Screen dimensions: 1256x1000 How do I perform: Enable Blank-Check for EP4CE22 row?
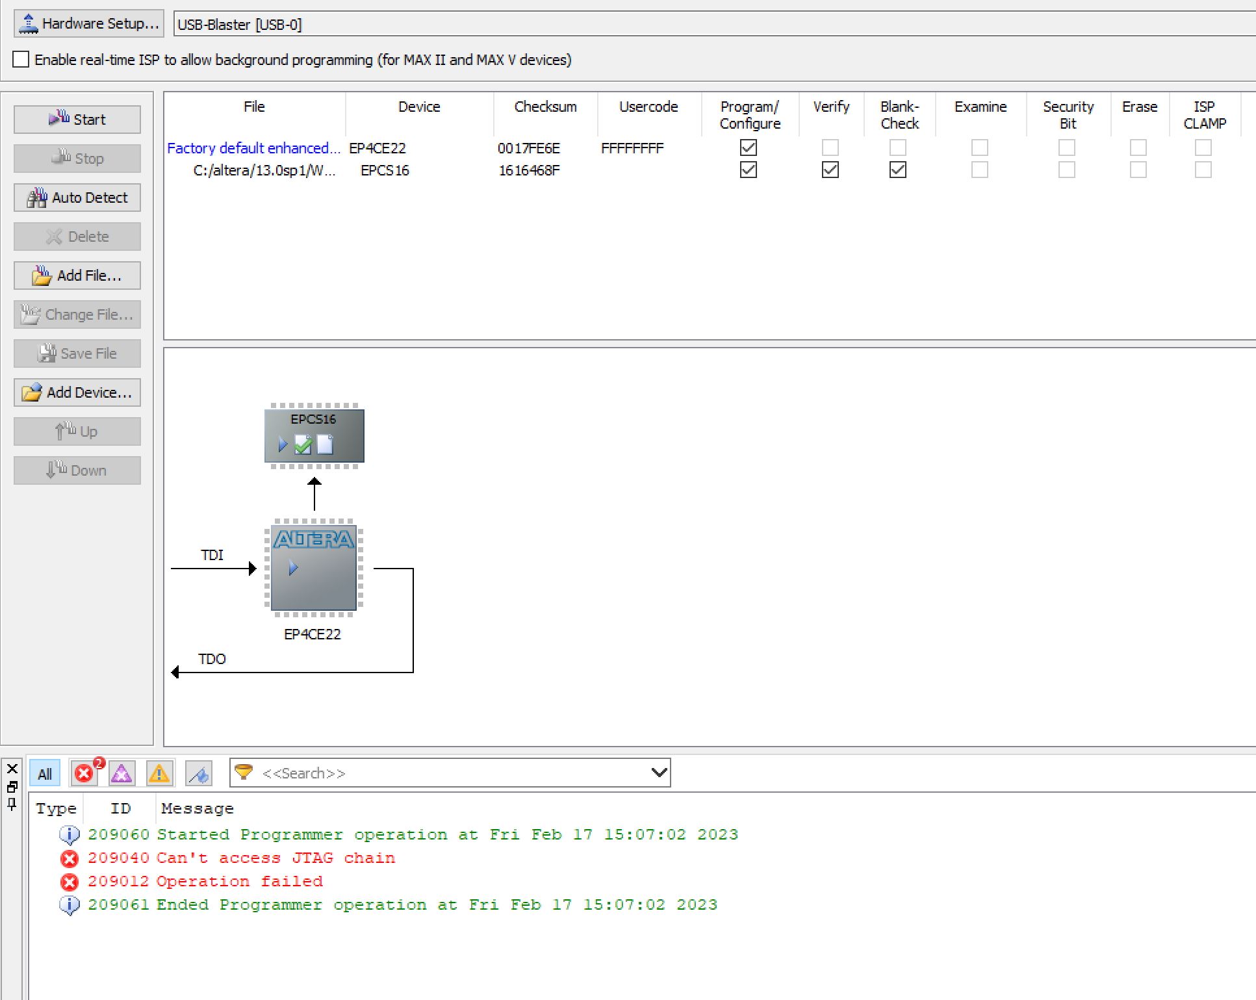(x=898, y=147)
